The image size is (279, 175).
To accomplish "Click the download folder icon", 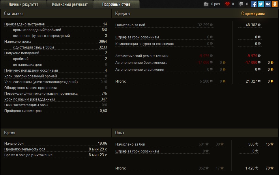I will click(206, 4).
